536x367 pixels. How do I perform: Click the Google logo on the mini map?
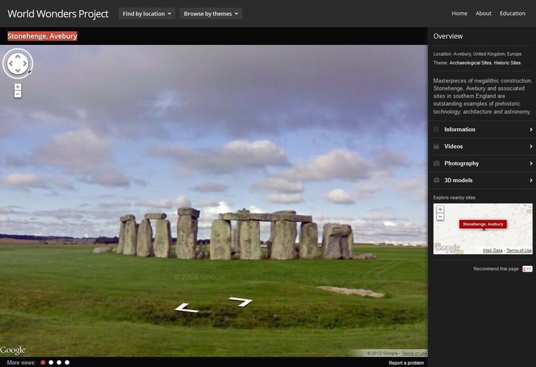(447, 247)
